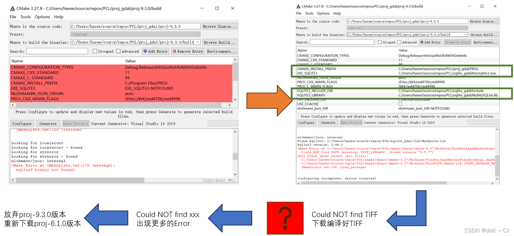Click source code path field in right window

pos(407,21)
